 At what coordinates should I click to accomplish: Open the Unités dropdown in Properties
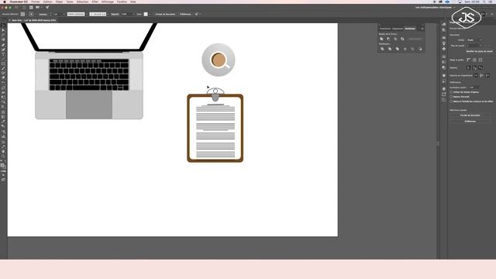pyautogui.click(x=474, y=40)
